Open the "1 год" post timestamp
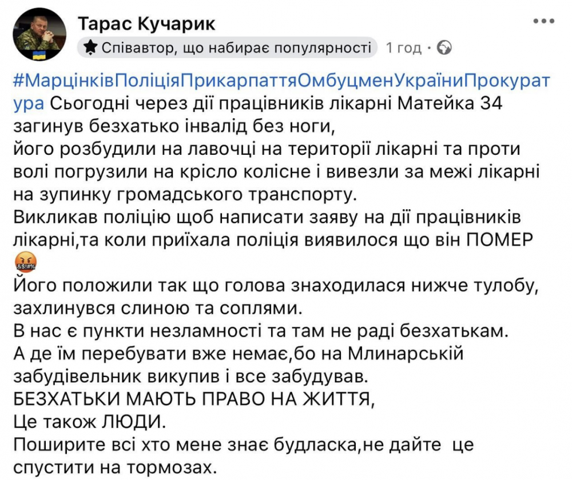572x480 pixels. (x=403, y=48)
